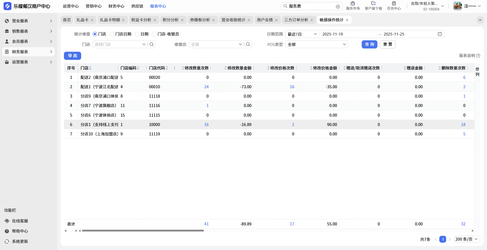Screen dimensions: 487x250
Task: Open the 最近7日 date range dropdown
Action: coord(302,34)
